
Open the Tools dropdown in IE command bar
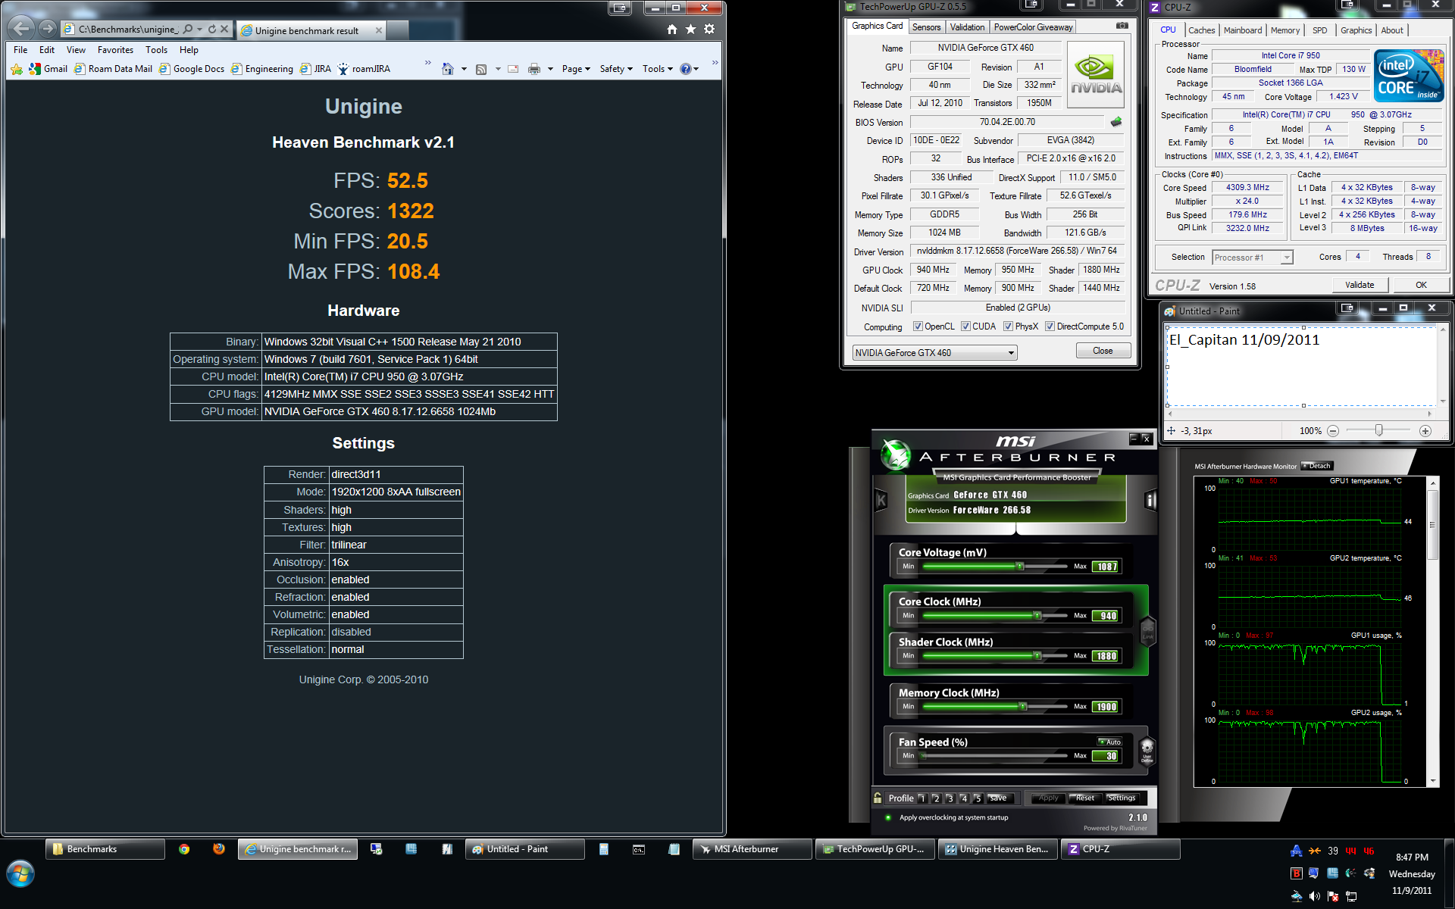(658, 69)
